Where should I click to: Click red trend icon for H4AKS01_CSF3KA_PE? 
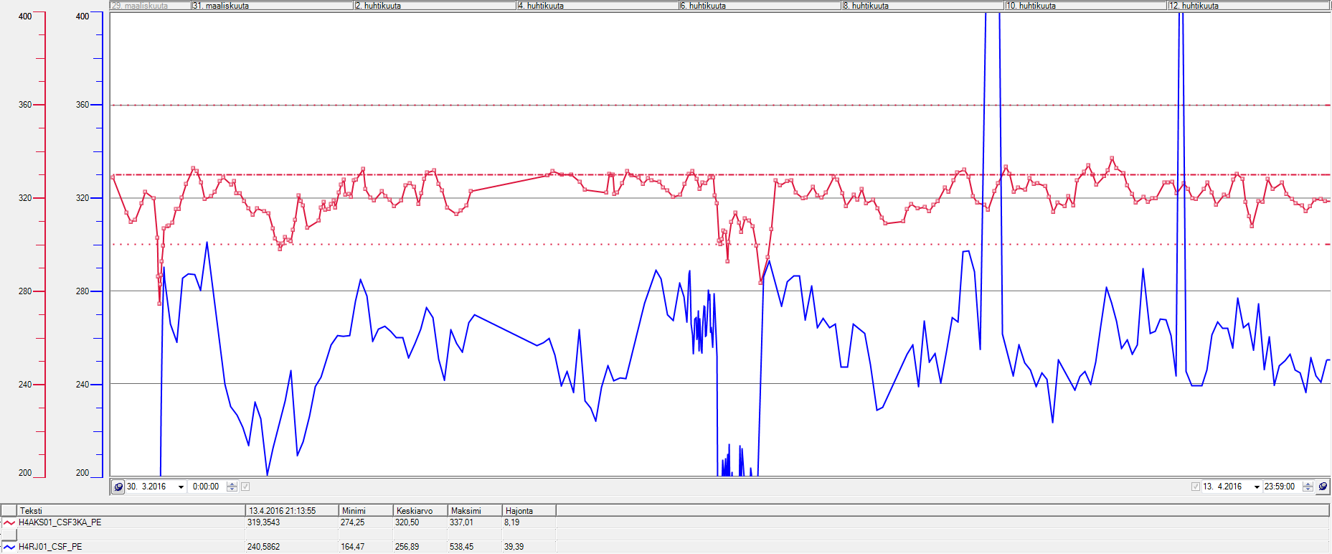click(x=9, y=522)
